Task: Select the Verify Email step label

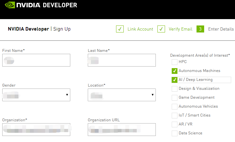Action: 180,29
